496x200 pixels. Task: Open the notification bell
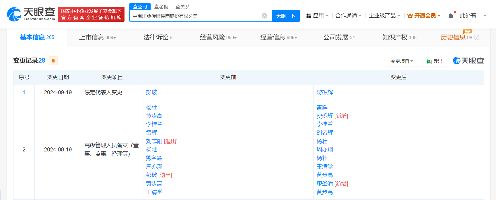coord(451,16)
